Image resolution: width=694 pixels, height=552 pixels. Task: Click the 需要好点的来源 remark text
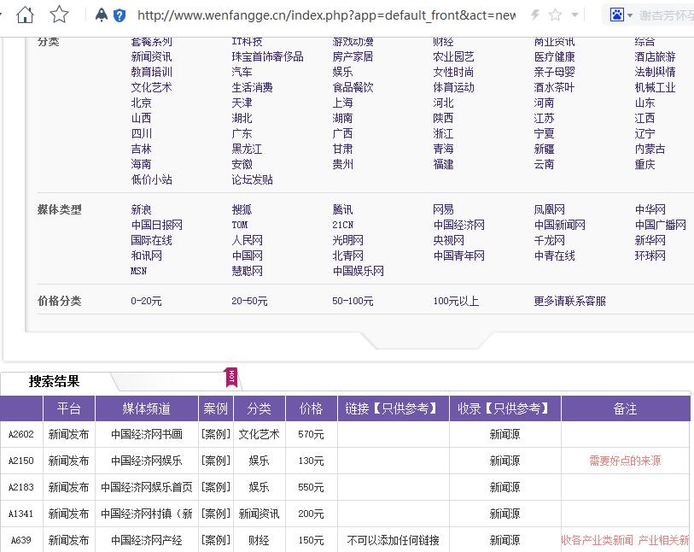tap(625, 461)
